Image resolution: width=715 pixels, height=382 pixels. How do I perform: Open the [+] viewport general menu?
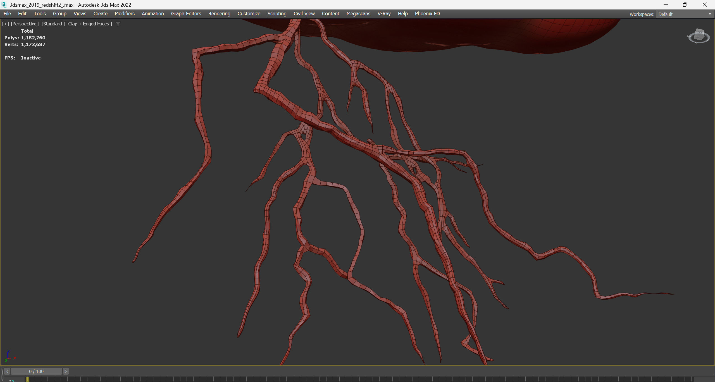click(x=5, y=24)
